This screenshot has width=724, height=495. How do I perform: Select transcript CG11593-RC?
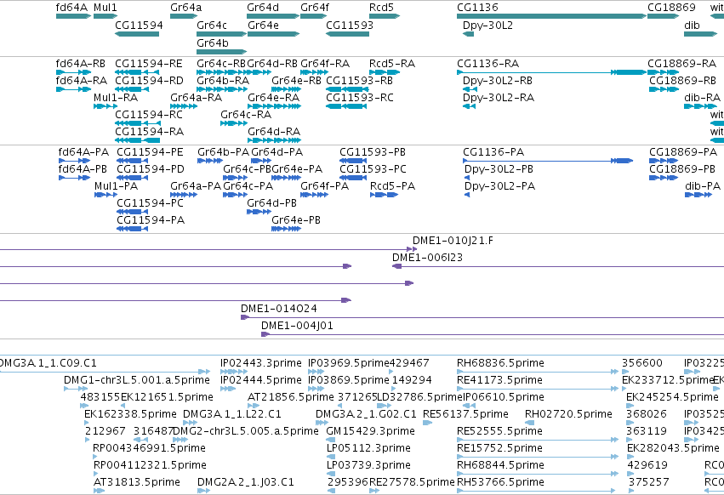tap(360, 98)
